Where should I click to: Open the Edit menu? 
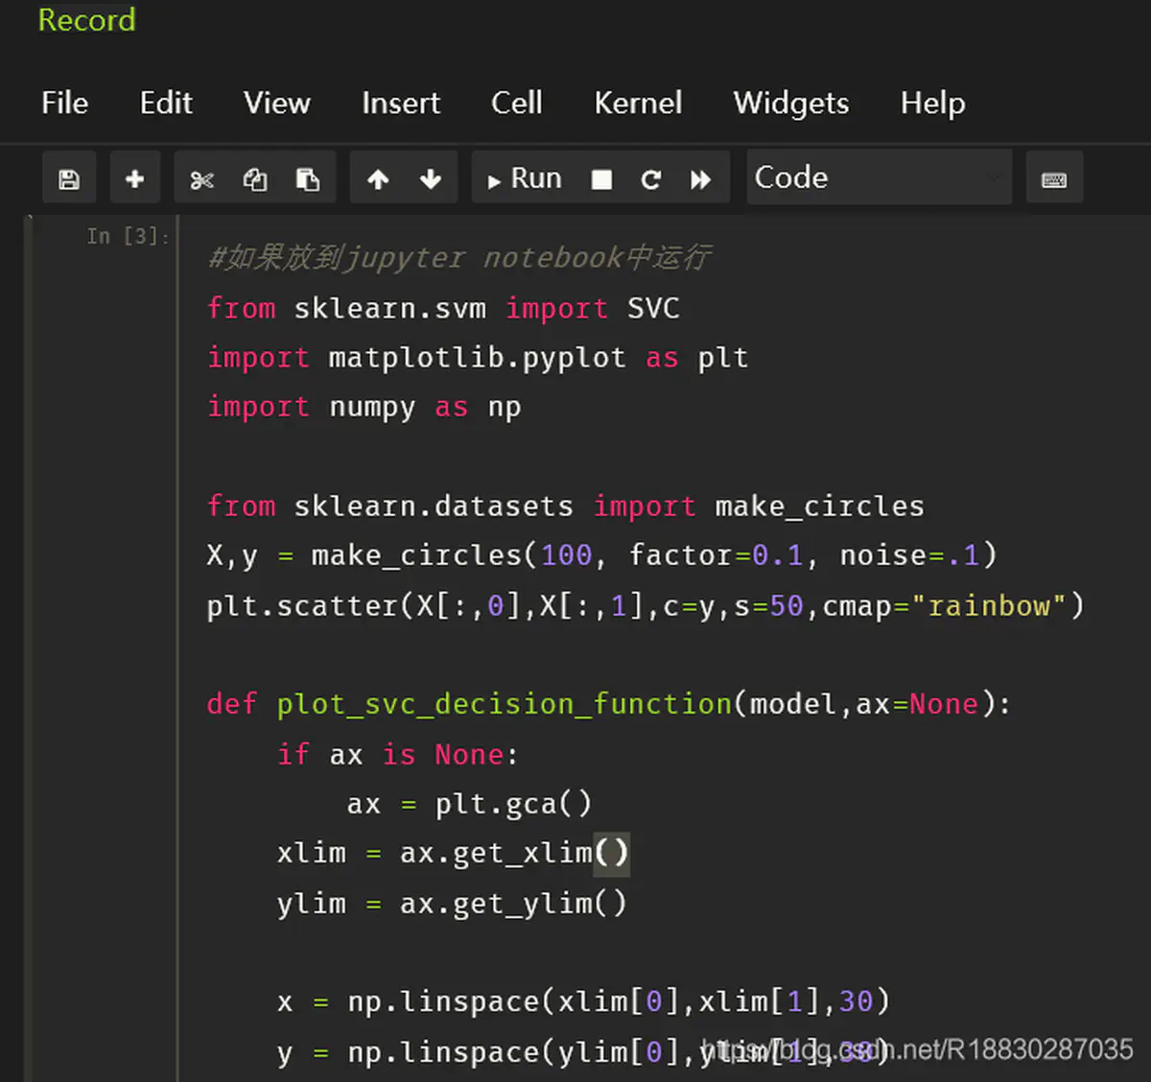click(x=166, y=103)
